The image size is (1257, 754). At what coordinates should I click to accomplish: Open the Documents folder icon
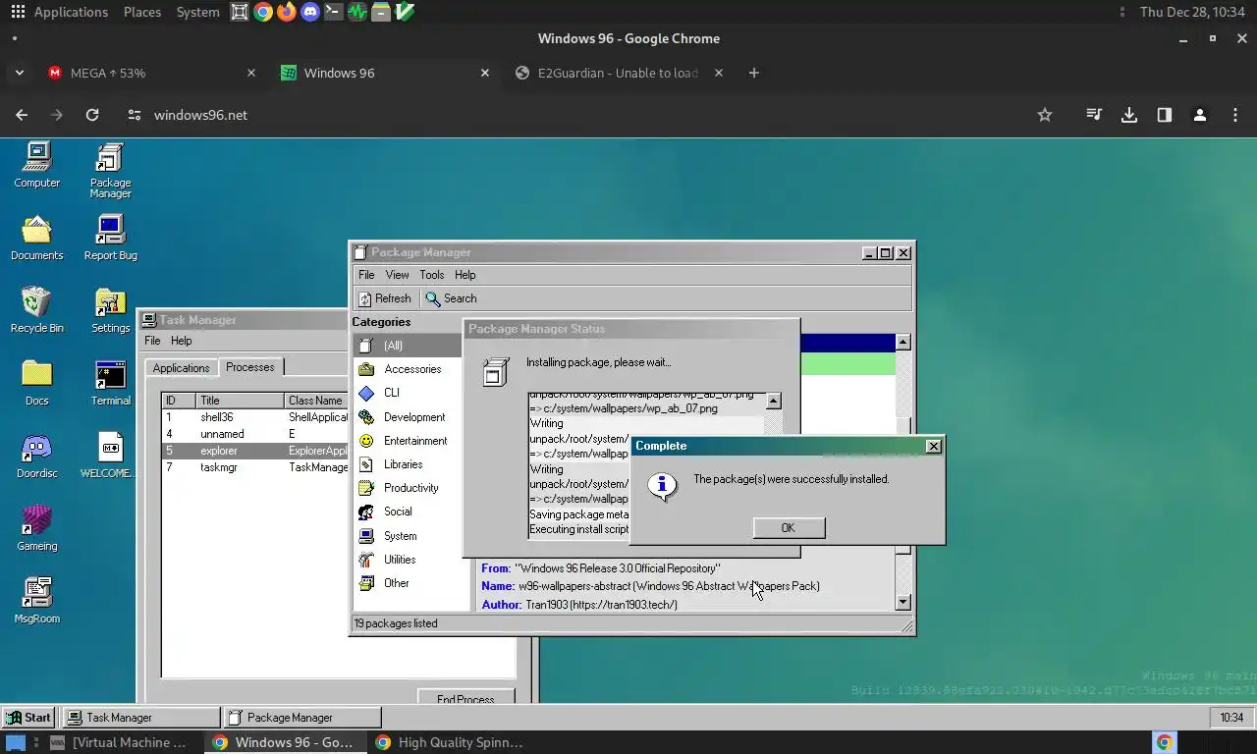pyautogui.click(x=37, y=237)
